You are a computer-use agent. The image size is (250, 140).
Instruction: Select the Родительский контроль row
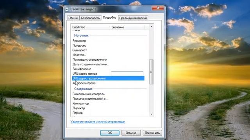coord(108,94)
